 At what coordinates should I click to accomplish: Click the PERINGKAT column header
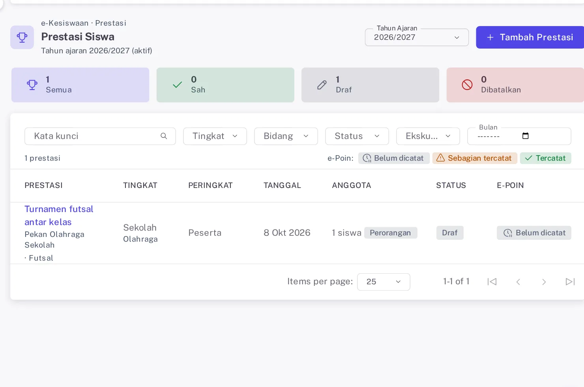point(210,186)
